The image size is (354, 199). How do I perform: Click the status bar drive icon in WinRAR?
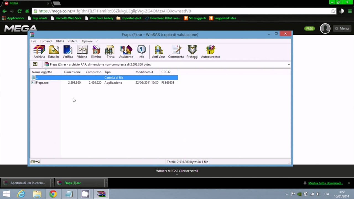(33, 162)
